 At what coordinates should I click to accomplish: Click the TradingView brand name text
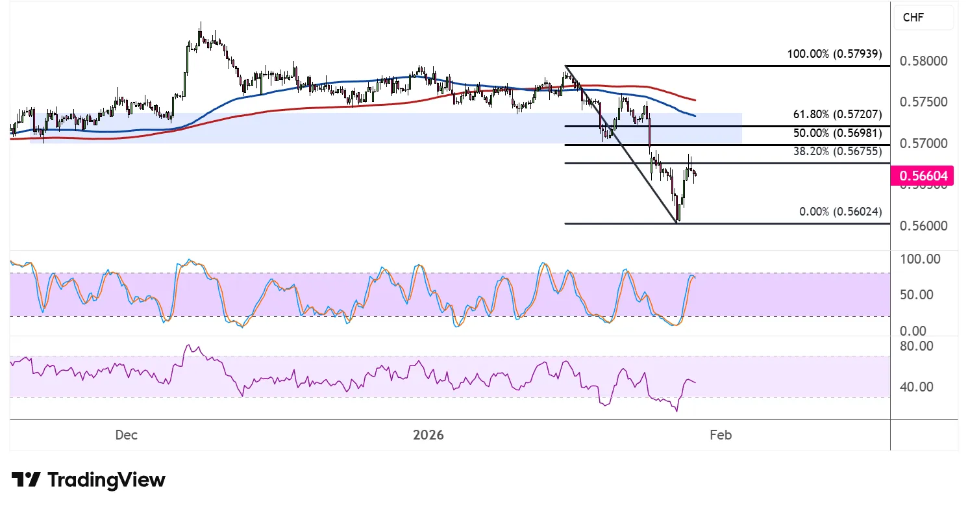107,480
